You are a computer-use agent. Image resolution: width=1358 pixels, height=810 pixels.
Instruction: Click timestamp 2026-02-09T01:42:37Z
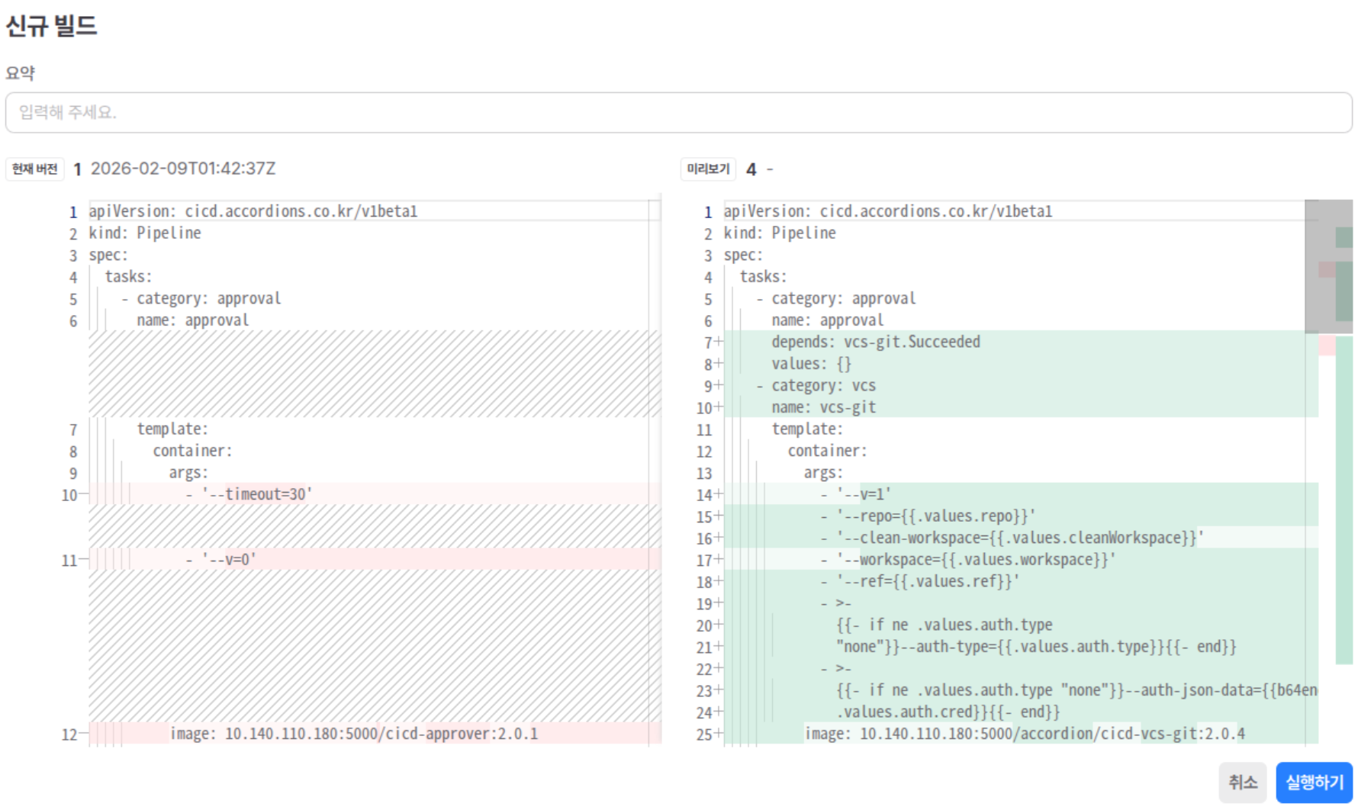tap(183, 169)
